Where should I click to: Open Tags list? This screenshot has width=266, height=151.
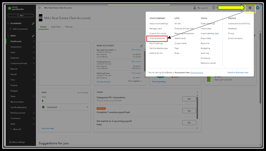pyautogui.click(x=177, y=48)
